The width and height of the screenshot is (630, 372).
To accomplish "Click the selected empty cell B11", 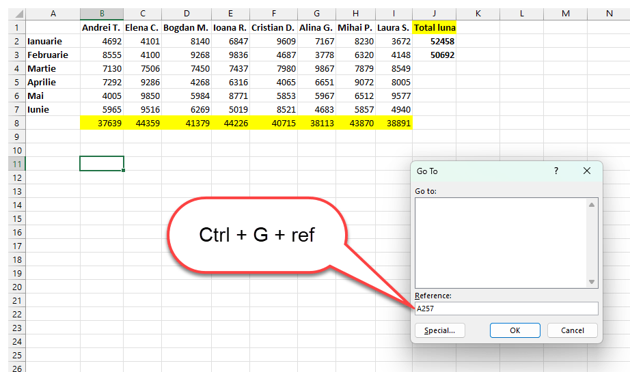I will 102,163.
